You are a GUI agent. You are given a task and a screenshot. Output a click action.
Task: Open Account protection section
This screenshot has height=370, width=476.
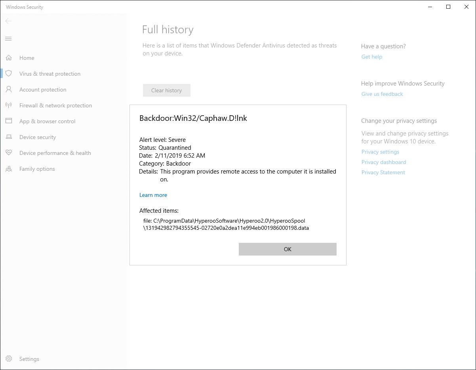click(x=43, y=90)
